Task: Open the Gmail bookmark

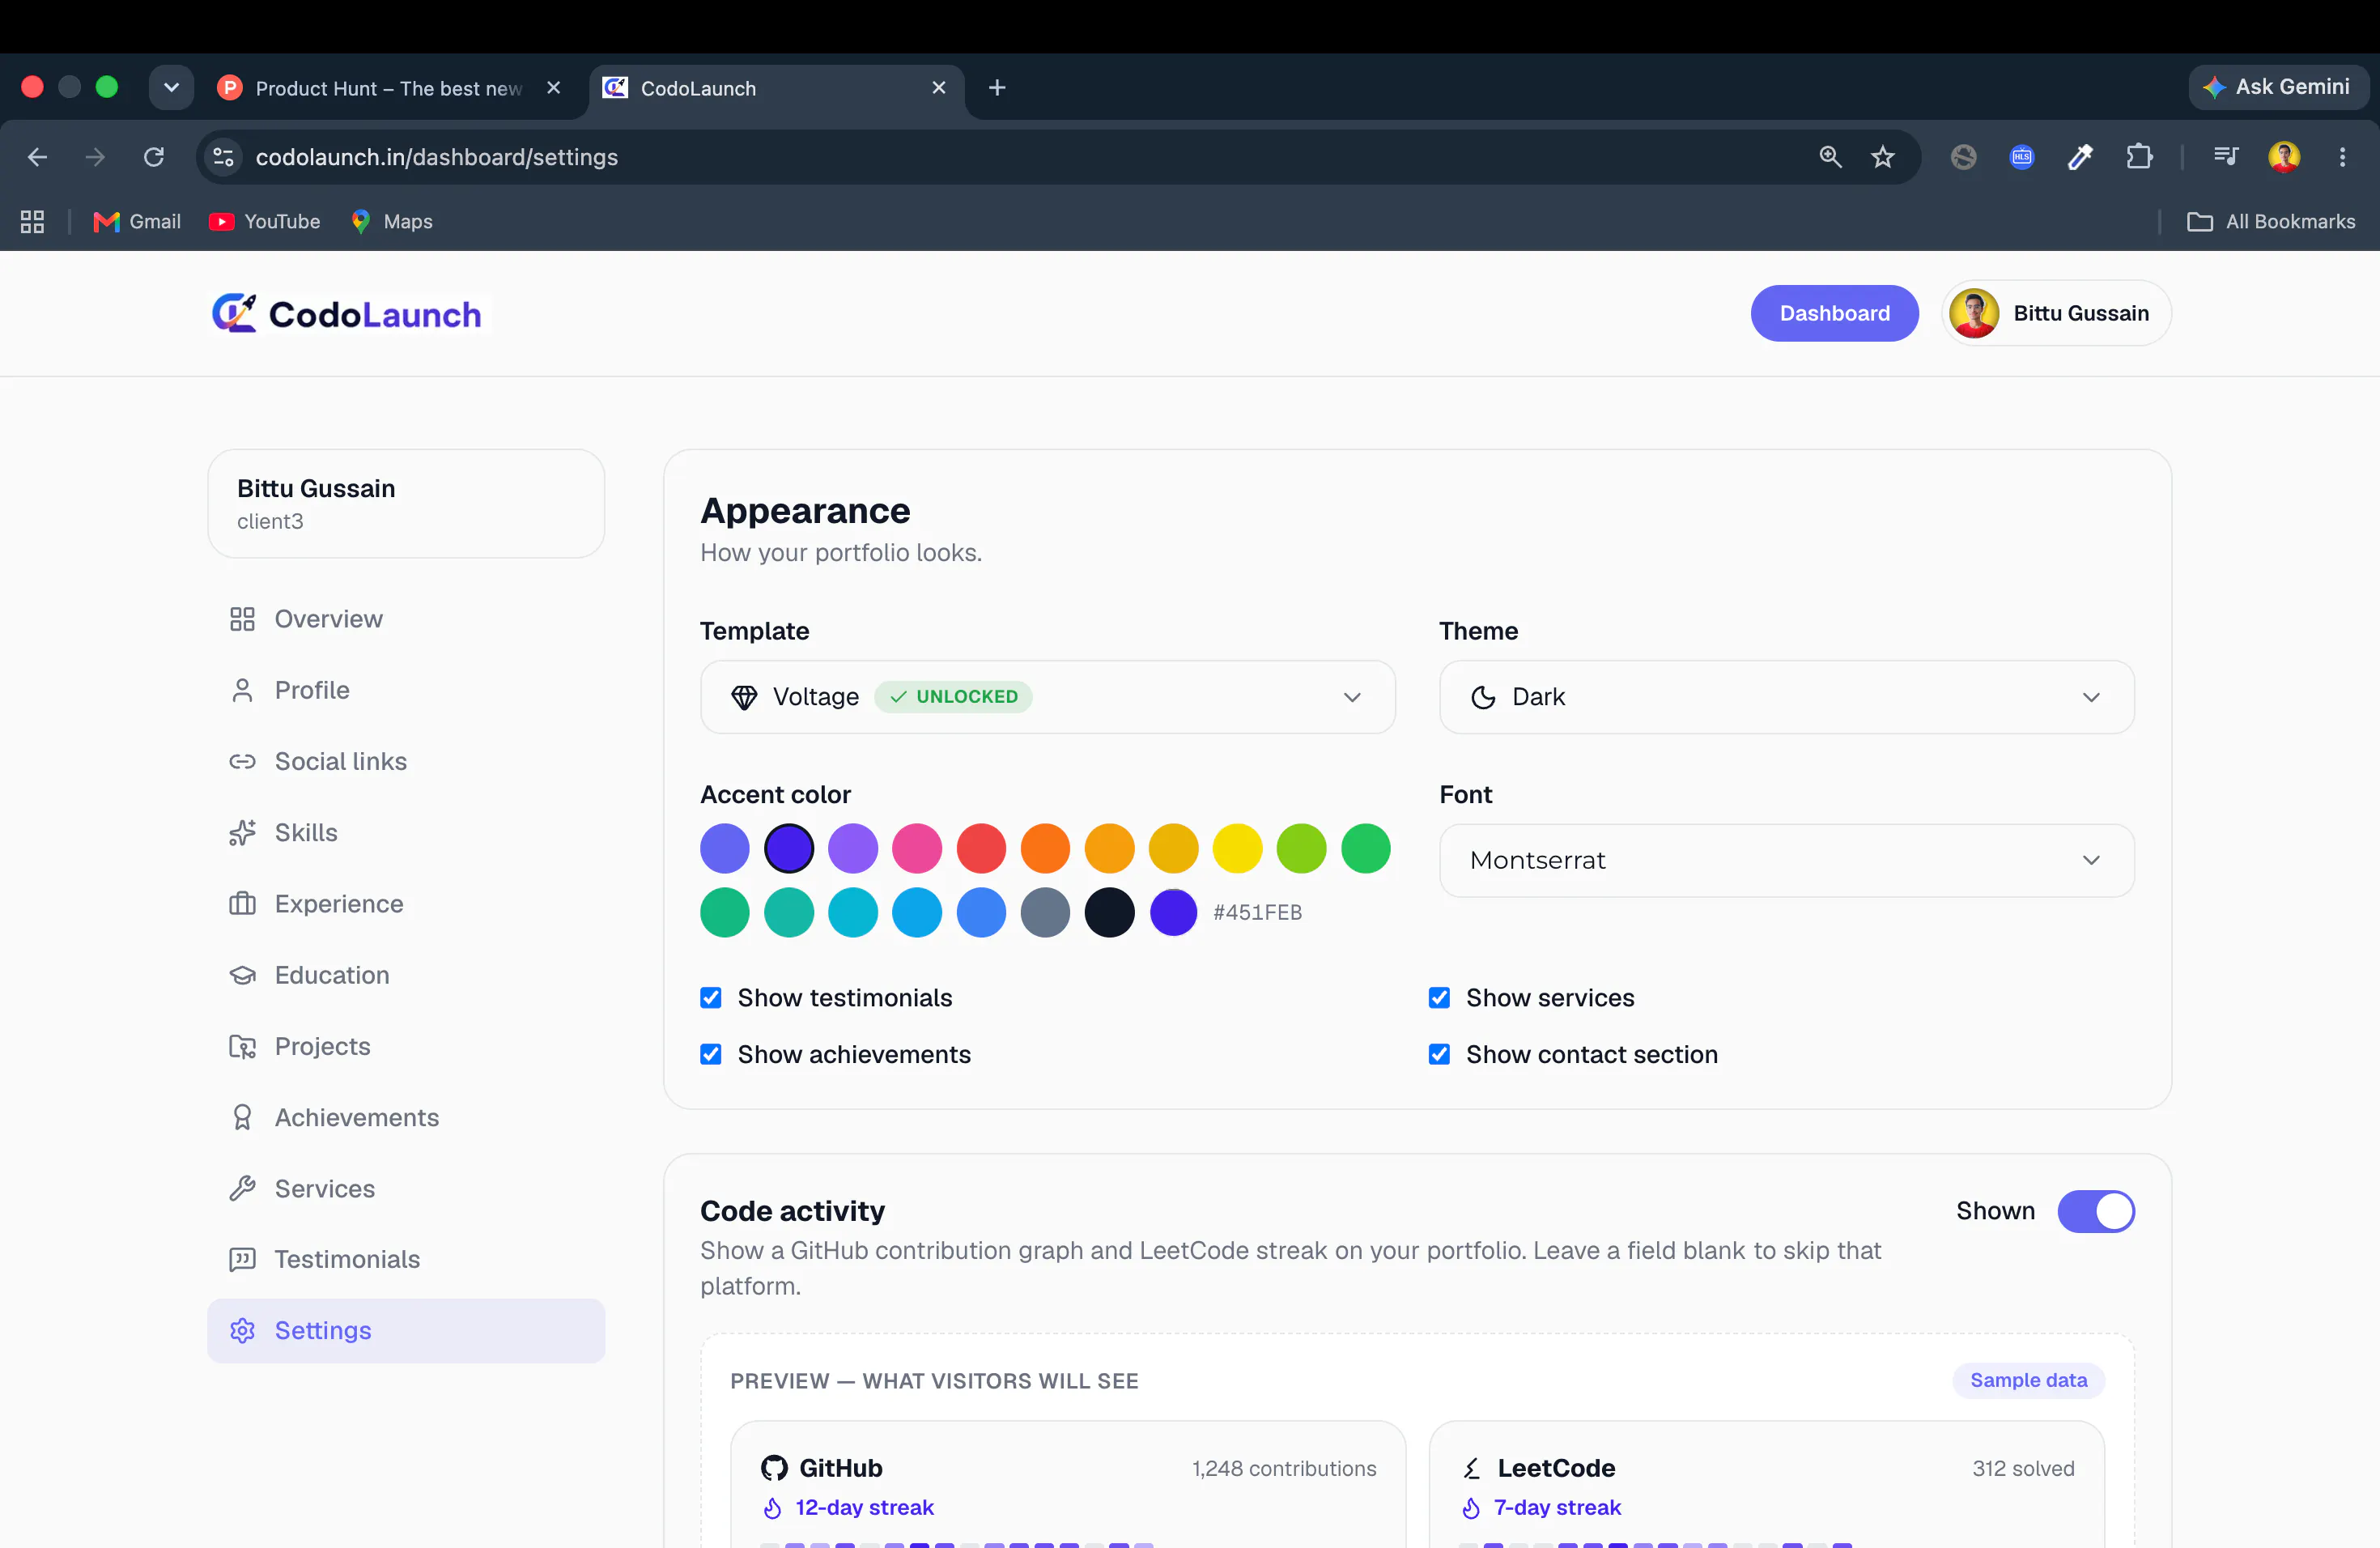Action: pos(137,222)
